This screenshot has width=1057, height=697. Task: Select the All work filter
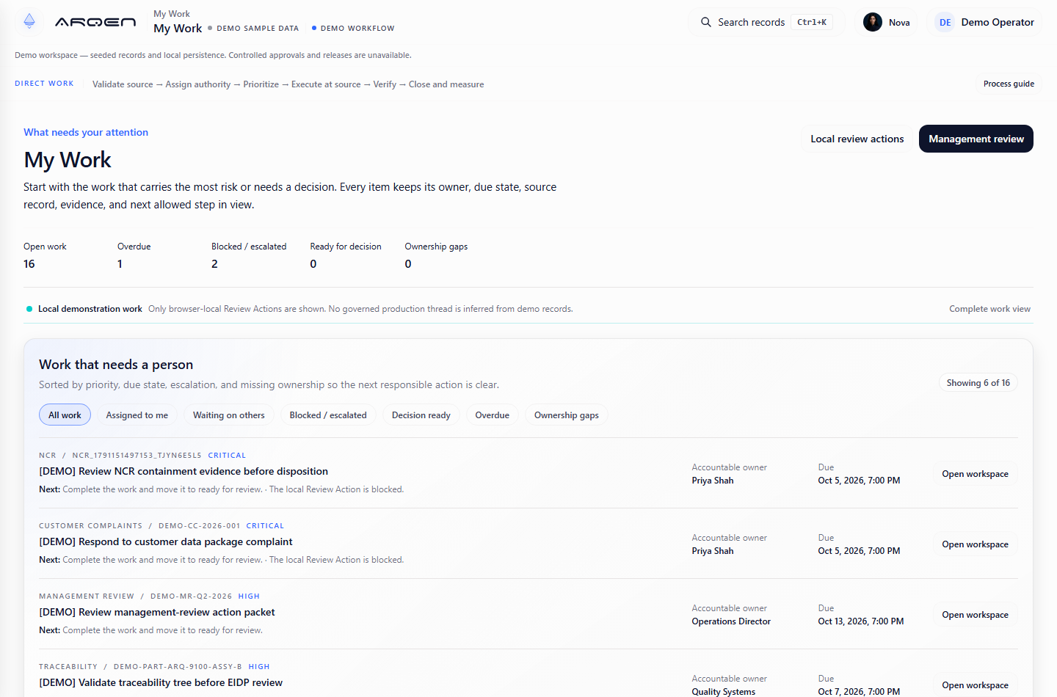[65, 415]
